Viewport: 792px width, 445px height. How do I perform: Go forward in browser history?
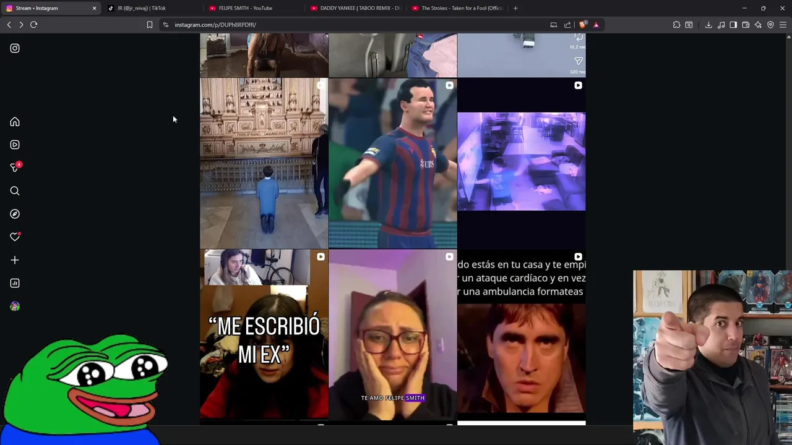pos(21,25)
